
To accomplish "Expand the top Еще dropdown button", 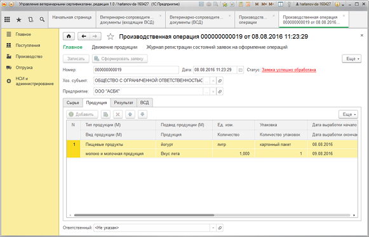I will (352, 59).
